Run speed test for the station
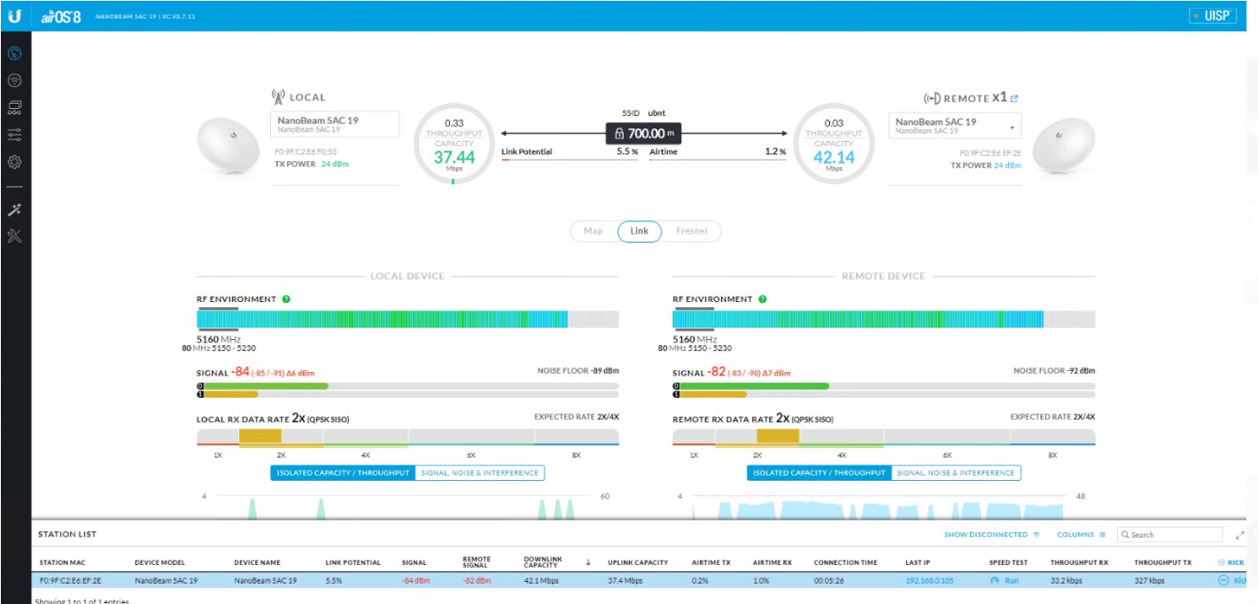 [1006, 581]
